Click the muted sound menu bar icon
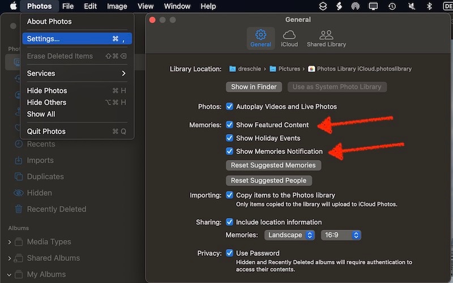Viewport: 453px width, 283px height. (412, 6)
